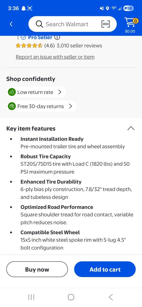Tap the Pro Seller badge label
This screenshot has width=142, height=307.
coord(40,37)
